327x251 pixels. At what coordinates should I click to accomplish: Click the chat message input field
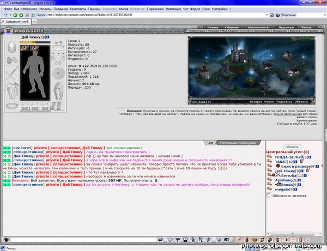pyautogui.click(x=83, y=240)
